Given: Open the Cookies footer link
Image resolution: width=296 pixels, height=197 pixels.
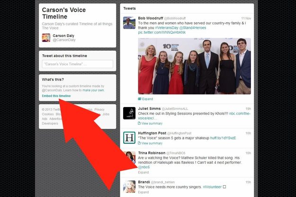Looking at the screenshot, I should pyautogui.click(x=48, y=114).
